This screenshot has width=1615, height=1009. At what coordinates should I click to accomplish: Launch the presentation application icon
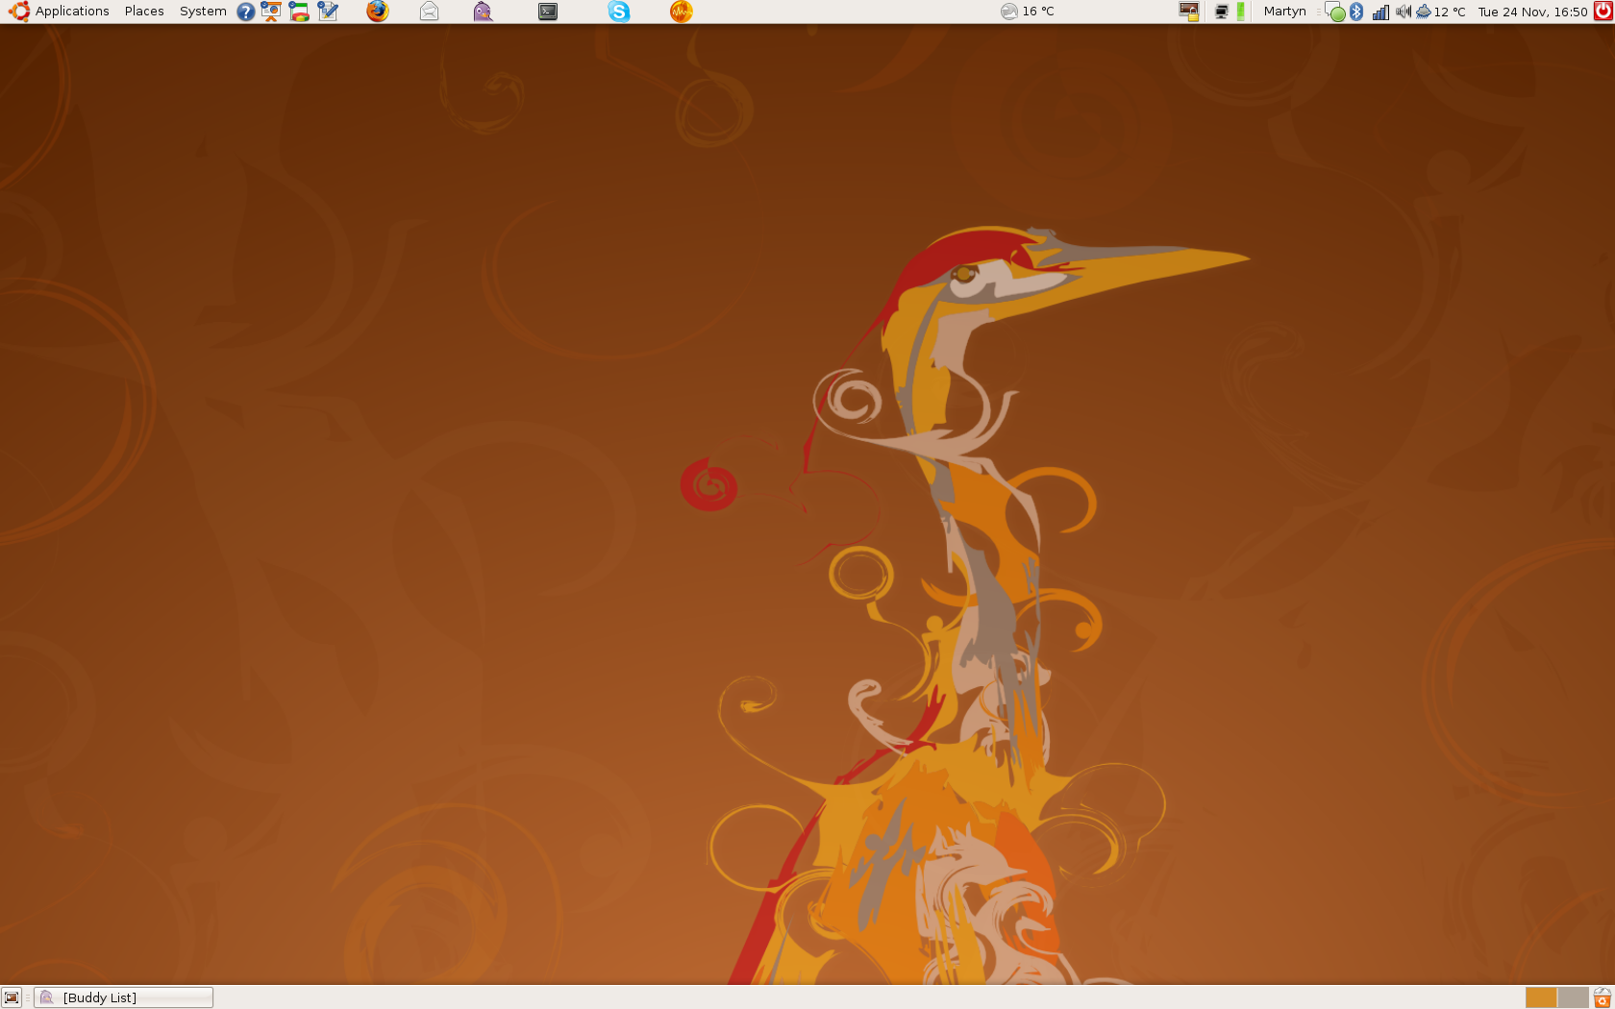[x=271, y=12]
